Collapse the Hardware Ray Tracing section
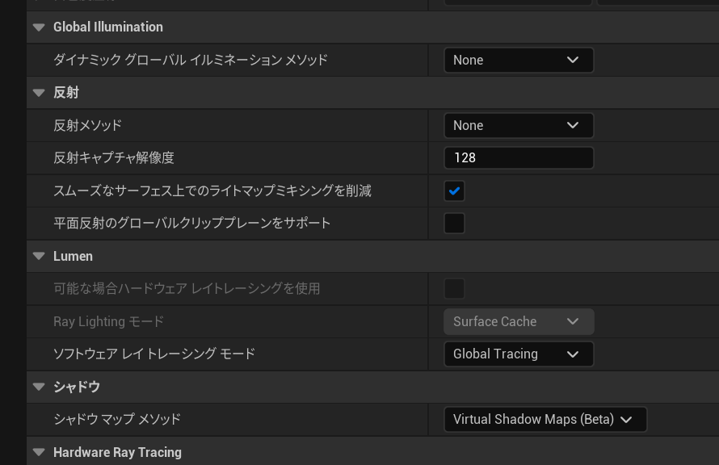The image size is (719, 465). pos(39,453)
